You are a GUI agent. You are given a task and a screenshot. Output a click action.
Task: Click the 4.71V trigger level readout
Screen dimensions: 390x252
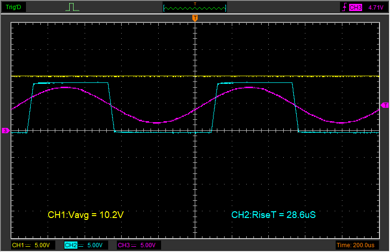(x=376, y=8)
